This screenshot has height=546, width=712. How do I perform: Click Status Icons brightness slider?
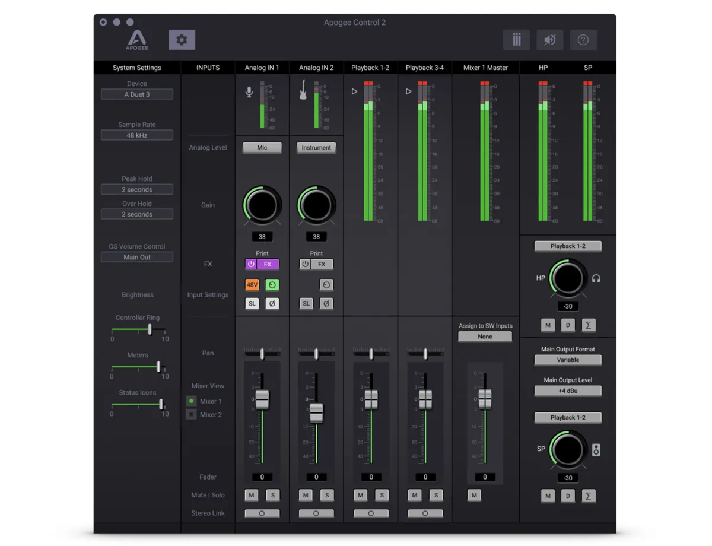138,404
